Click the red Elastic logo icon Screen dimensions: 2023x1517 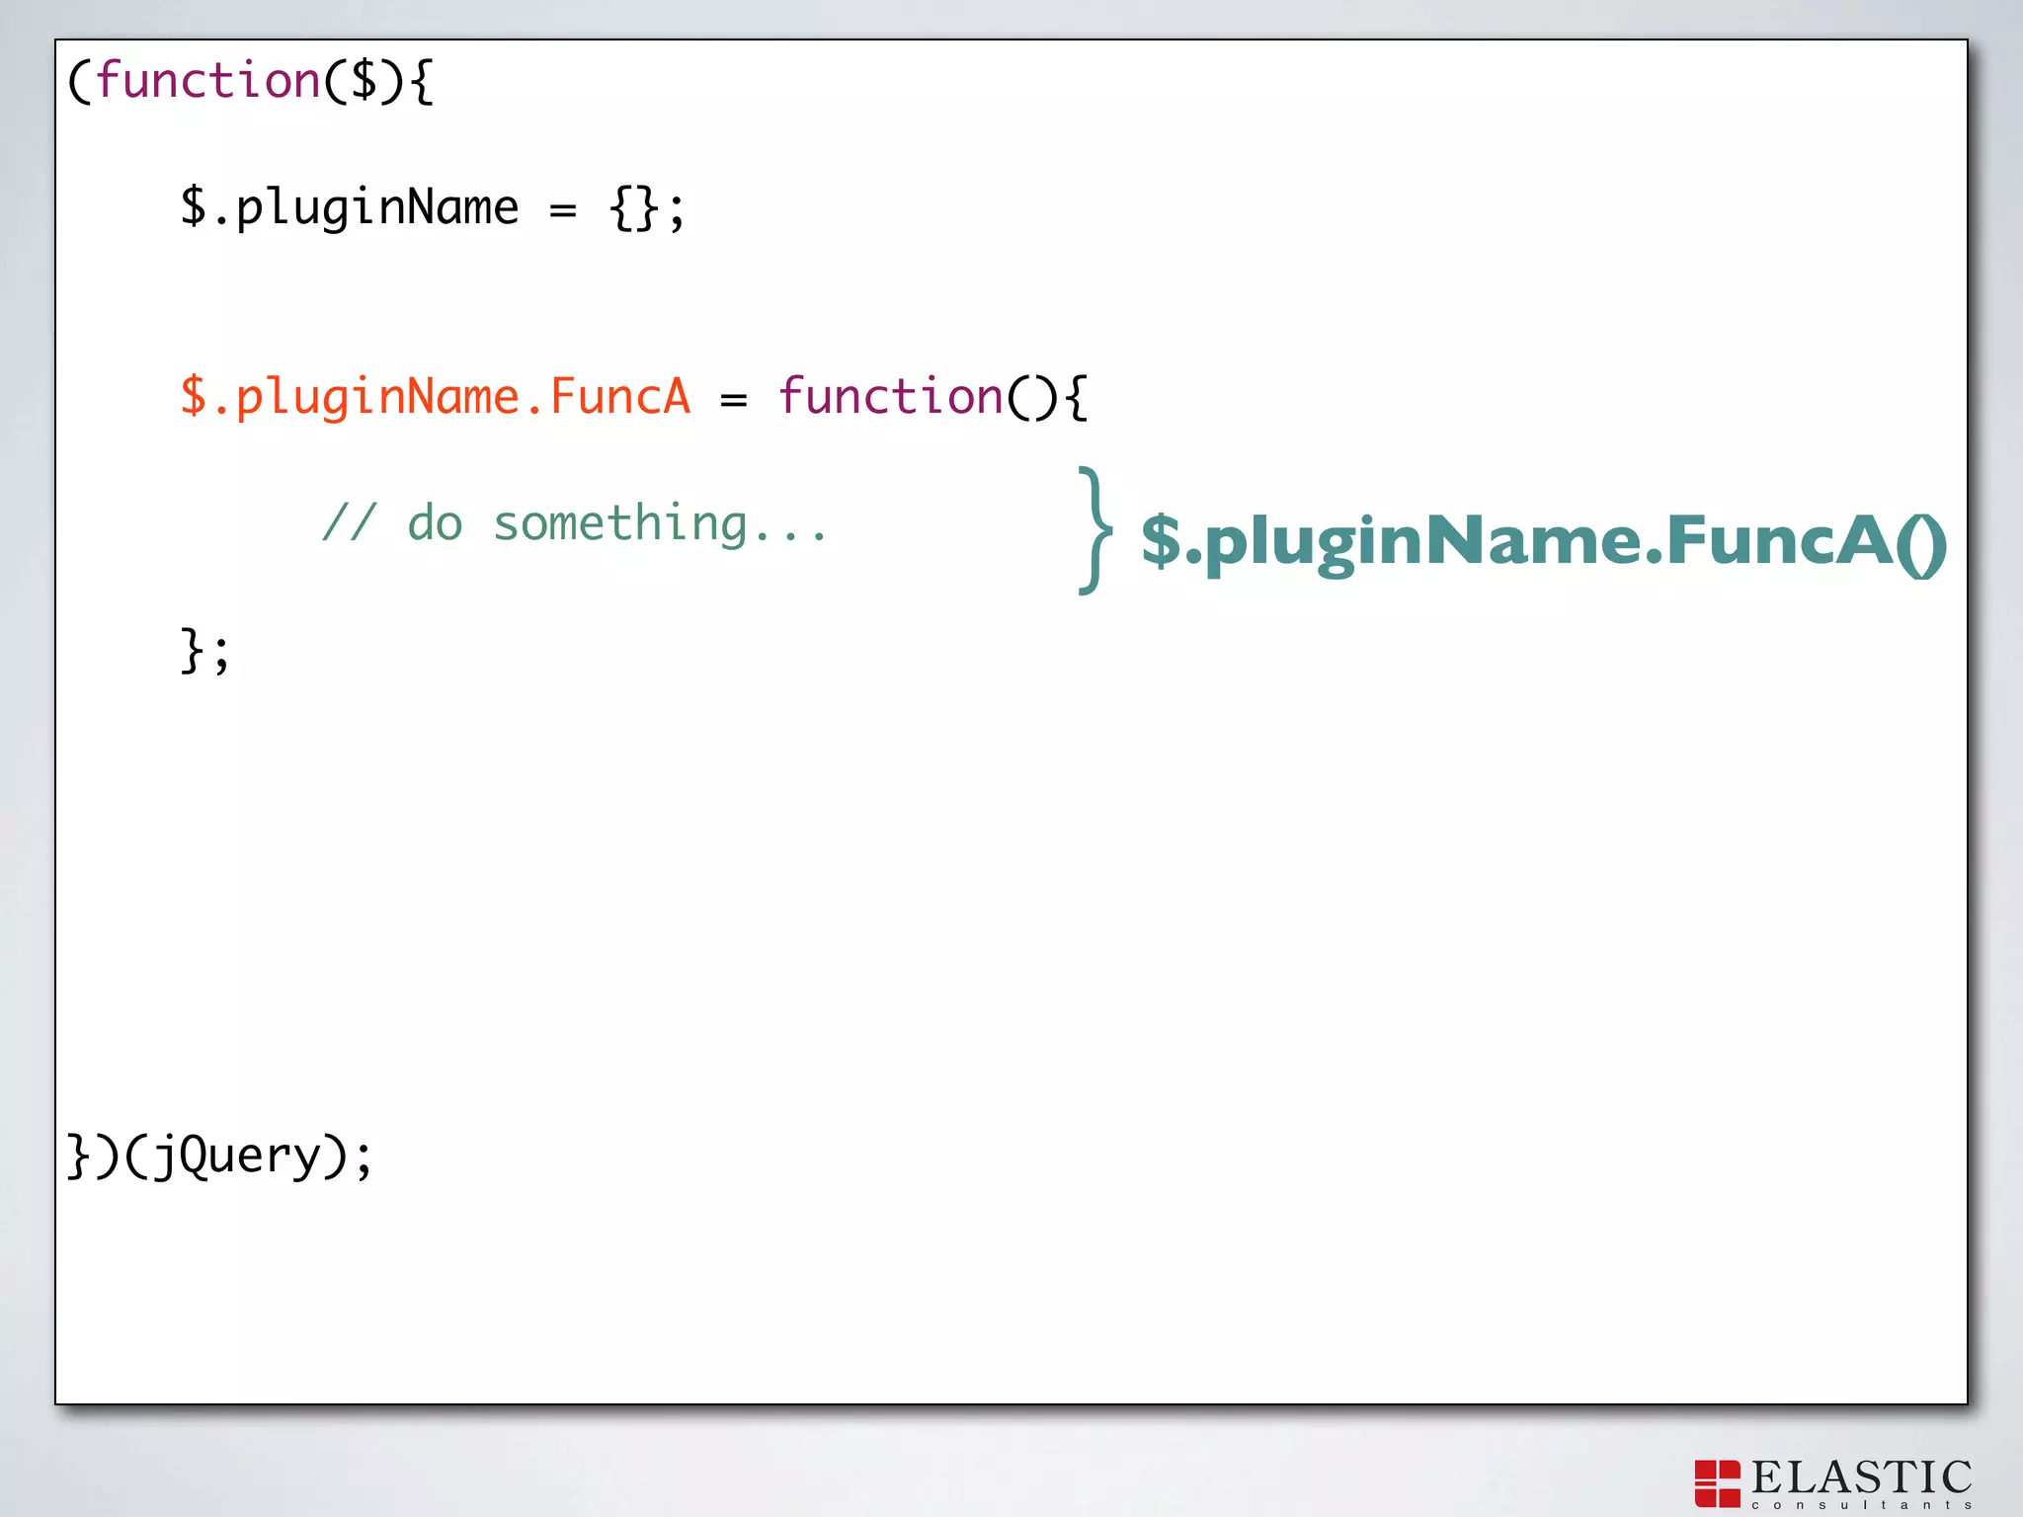pyautogui.click(x=1717, y=1483)
